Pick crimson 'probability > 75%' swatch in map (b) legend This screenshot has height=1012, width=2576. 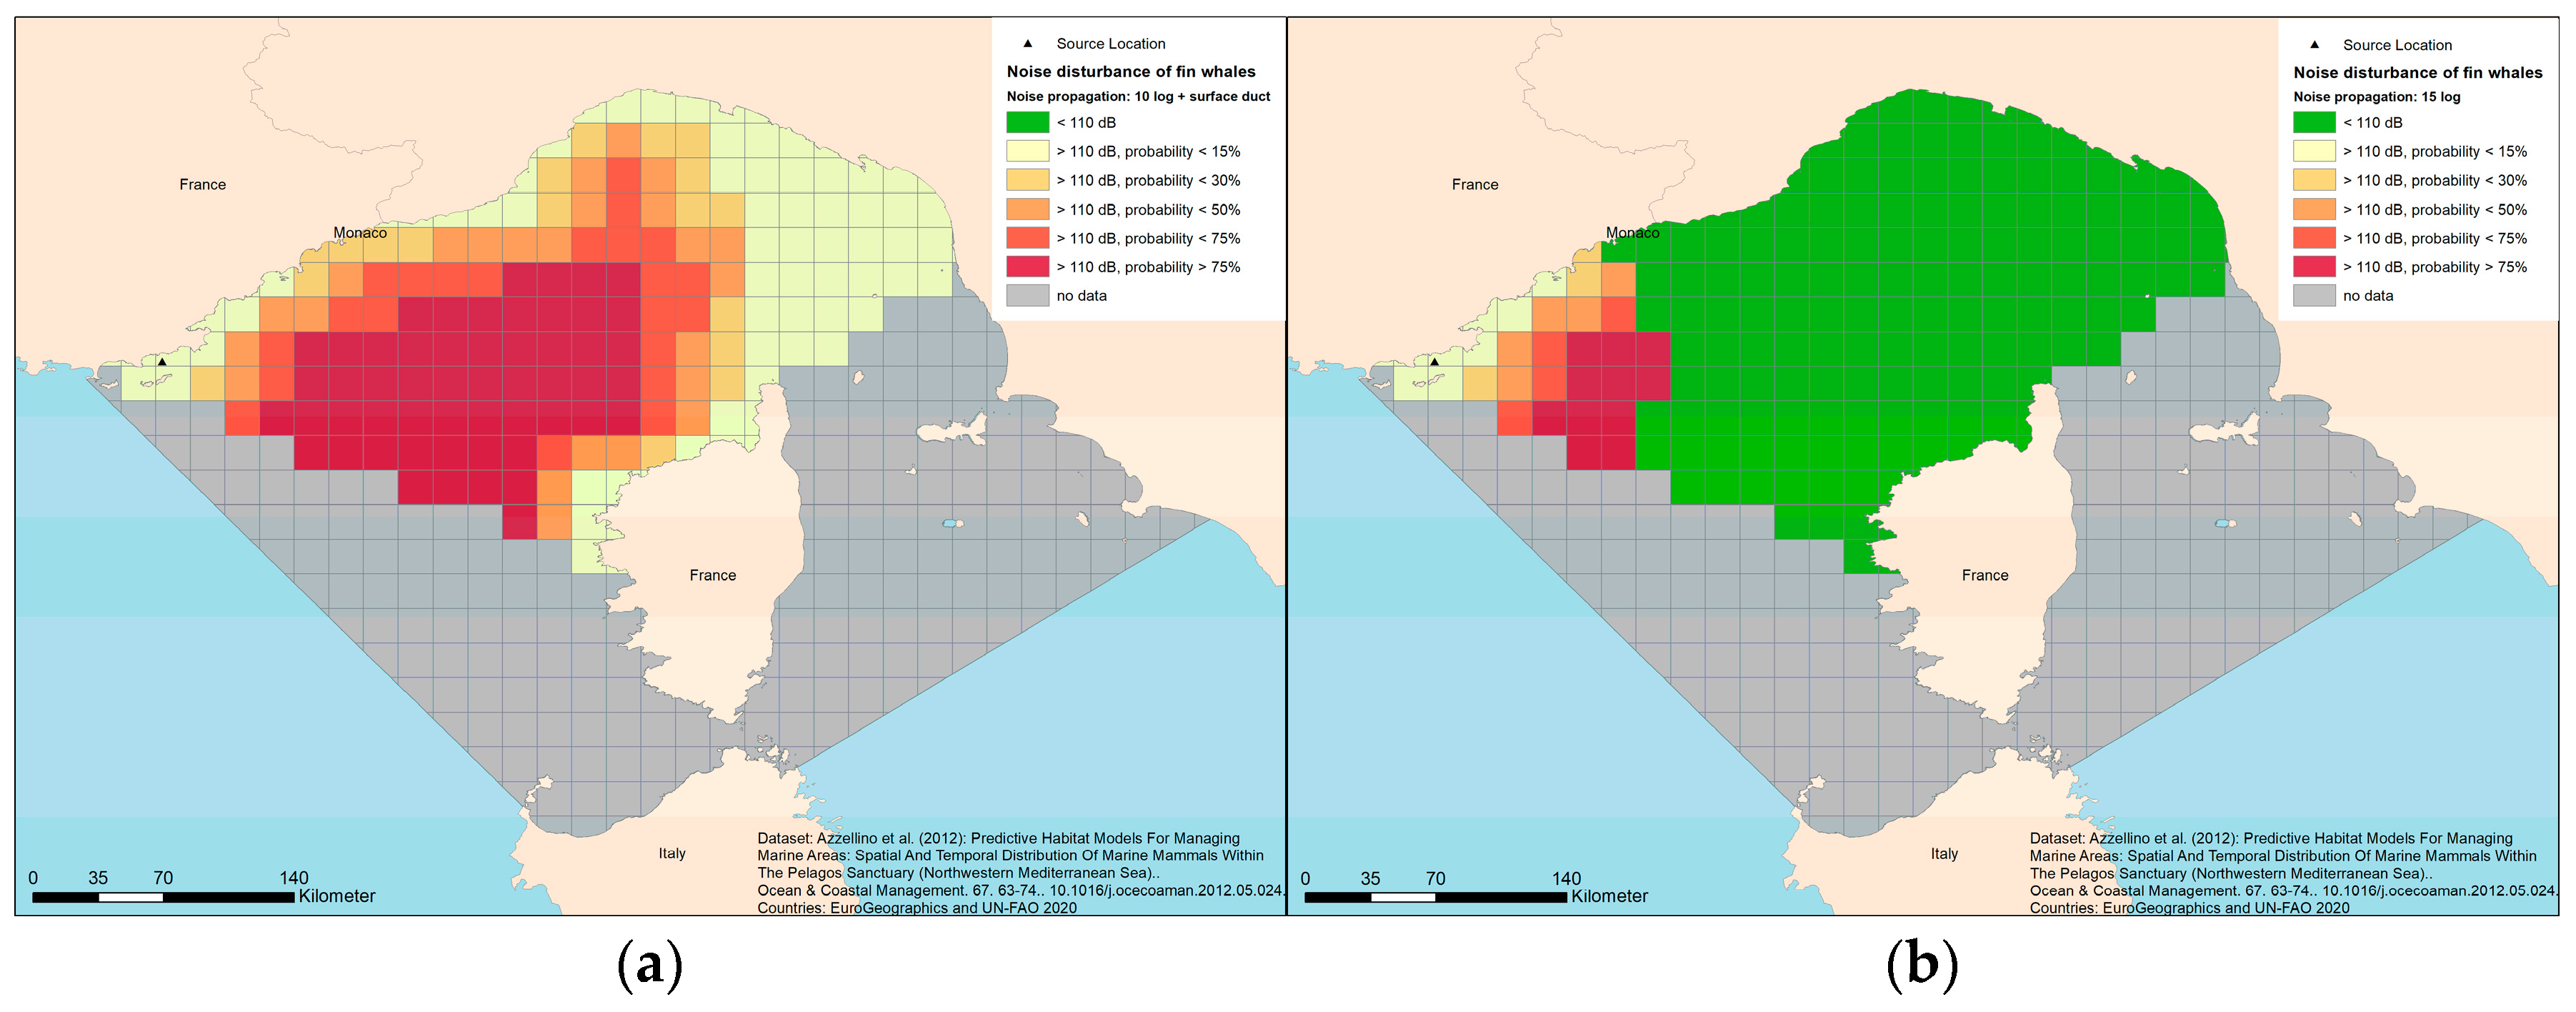(2314, 267)
